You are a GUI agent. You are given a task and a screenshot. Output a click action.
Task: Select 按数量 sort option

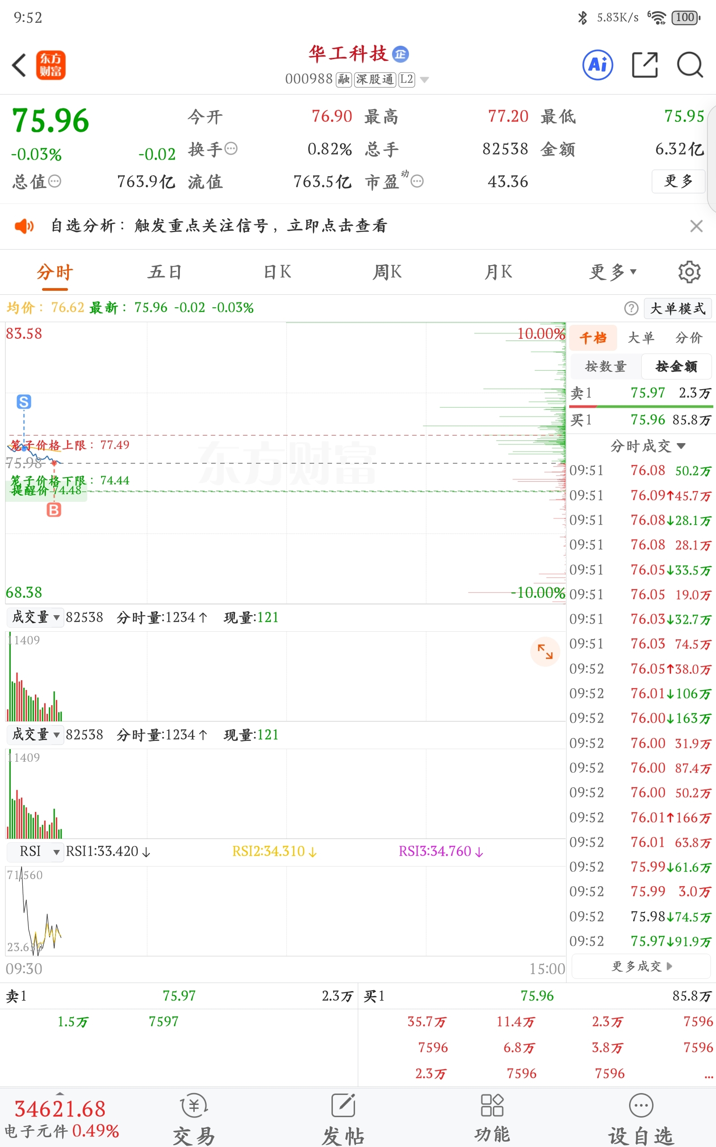pos(605,367)
